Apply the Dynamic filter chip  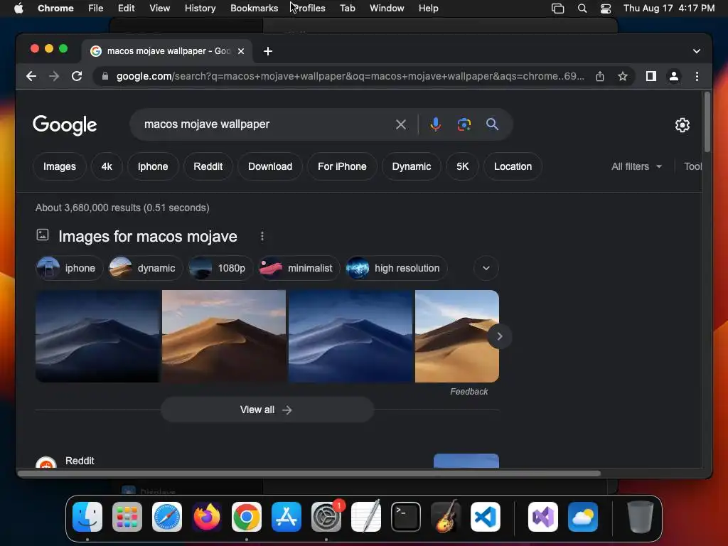(412, 166)
